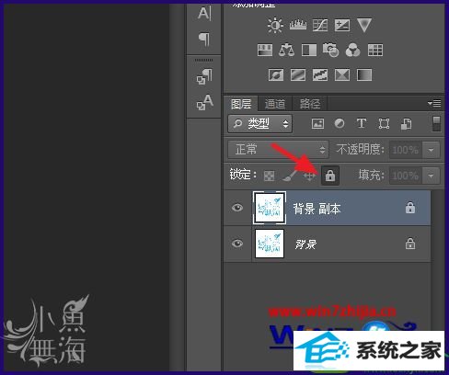Add a Hue/Saturation adjustment
449x375 pixels.
(x=265, y=50)
